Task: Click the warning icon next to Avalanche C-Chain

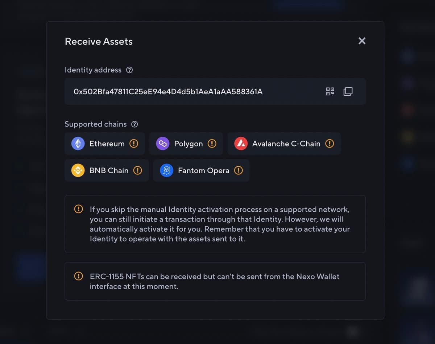Action: 330,144
